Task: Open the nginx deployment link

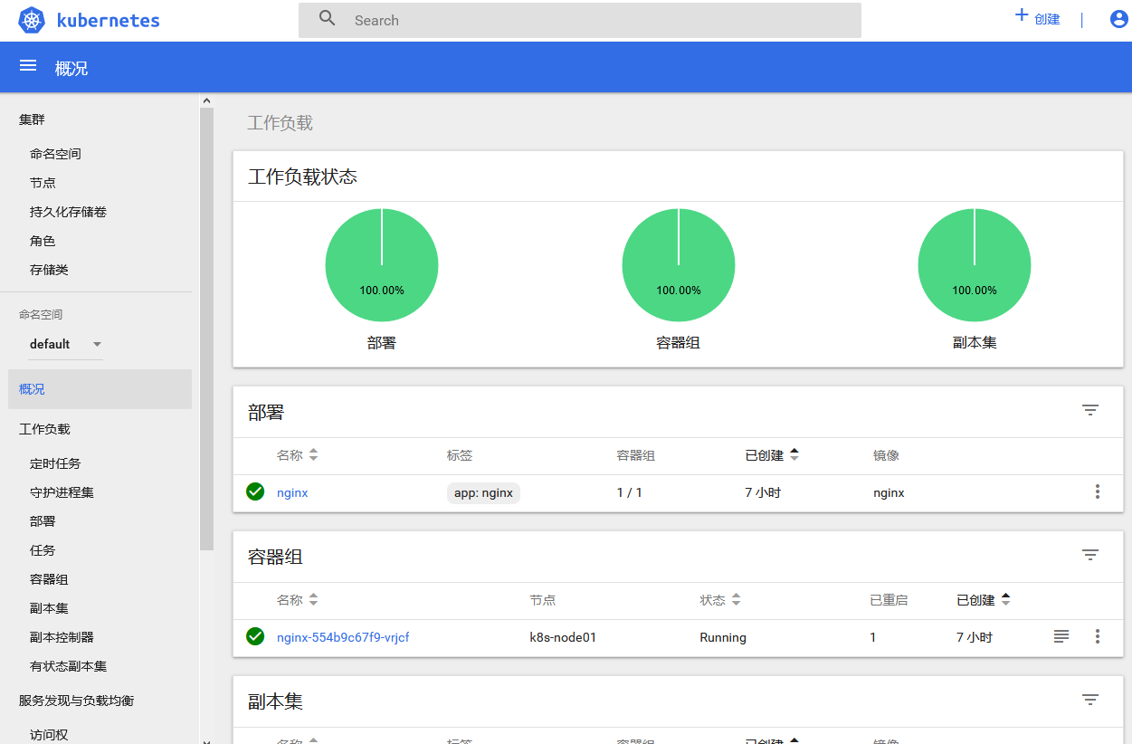Action: click(292, 492)
